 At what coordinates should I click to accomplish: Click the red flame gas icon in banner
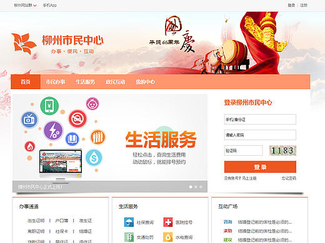point(30,146)
